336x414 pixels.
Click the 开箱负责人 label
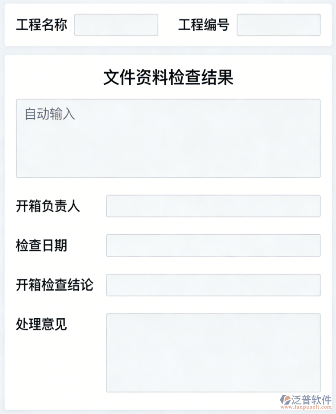[48, 207]
